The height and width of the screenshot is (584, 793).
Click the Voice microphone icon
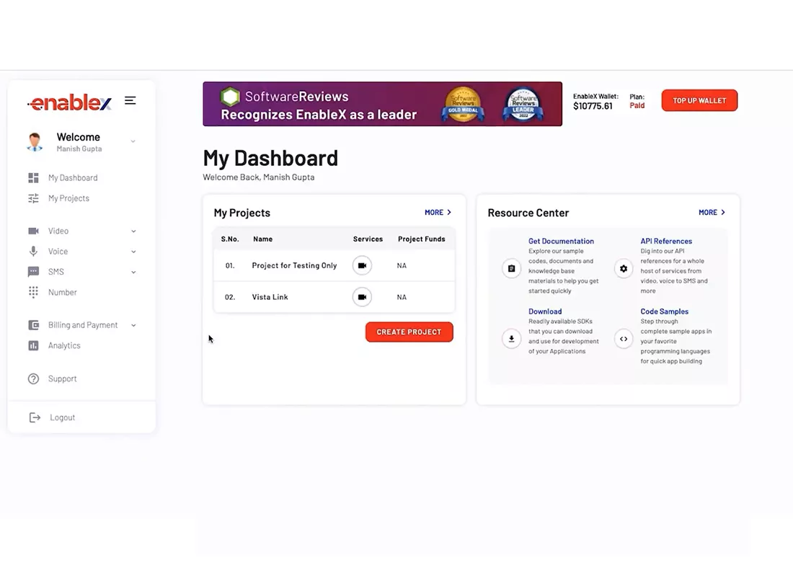[x=33, y=252]
